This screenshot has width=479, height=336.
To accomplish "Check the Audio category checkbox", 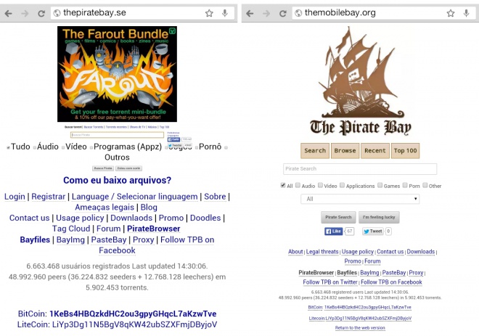I will (298, 185).
